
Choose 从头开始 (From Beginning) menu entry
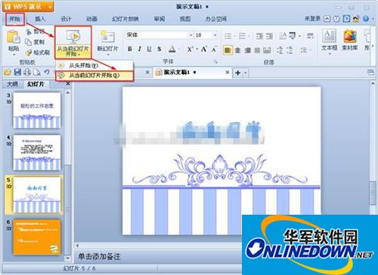tap(94, 66)
